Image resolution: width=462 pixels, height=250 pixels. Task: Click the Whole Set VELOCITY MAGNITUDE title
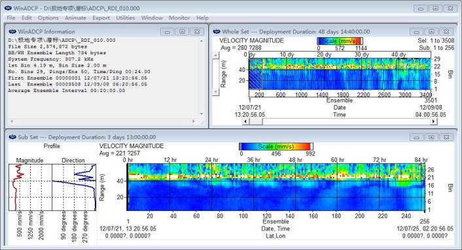251,40
